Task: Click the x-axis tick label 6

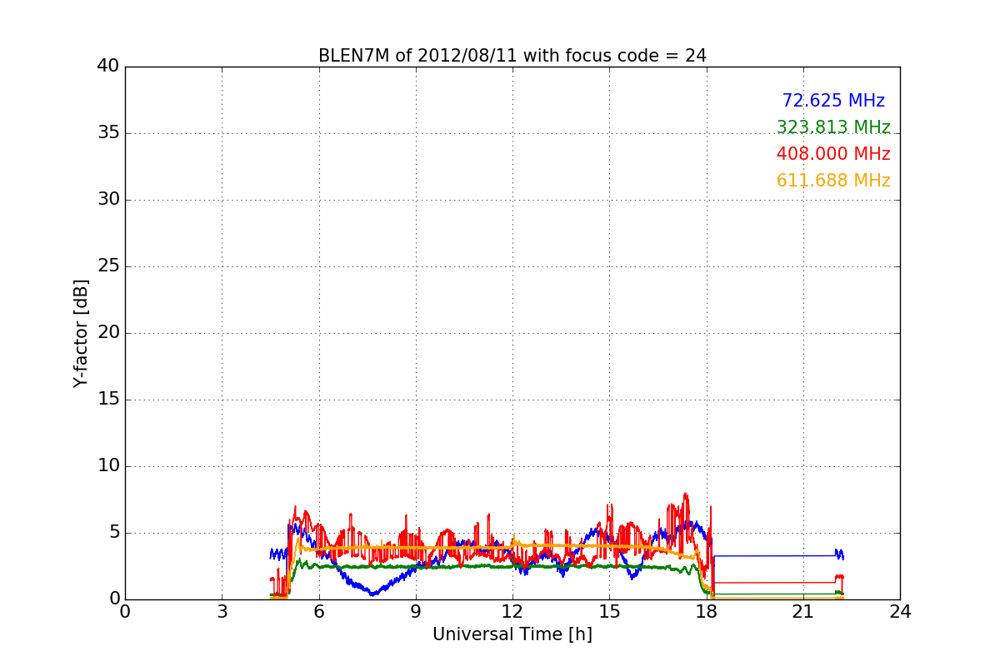Action: (x=319, y=612)
